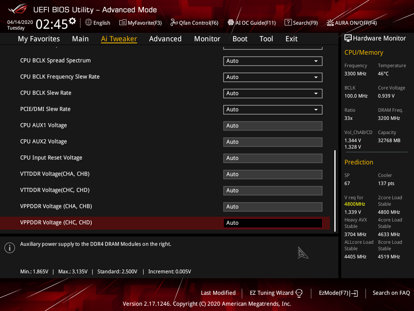This screenshot has height=311, width=414.
Task: Click the VTTDDR Voltage(CHC, CHD) field
Action: point(273,191)
